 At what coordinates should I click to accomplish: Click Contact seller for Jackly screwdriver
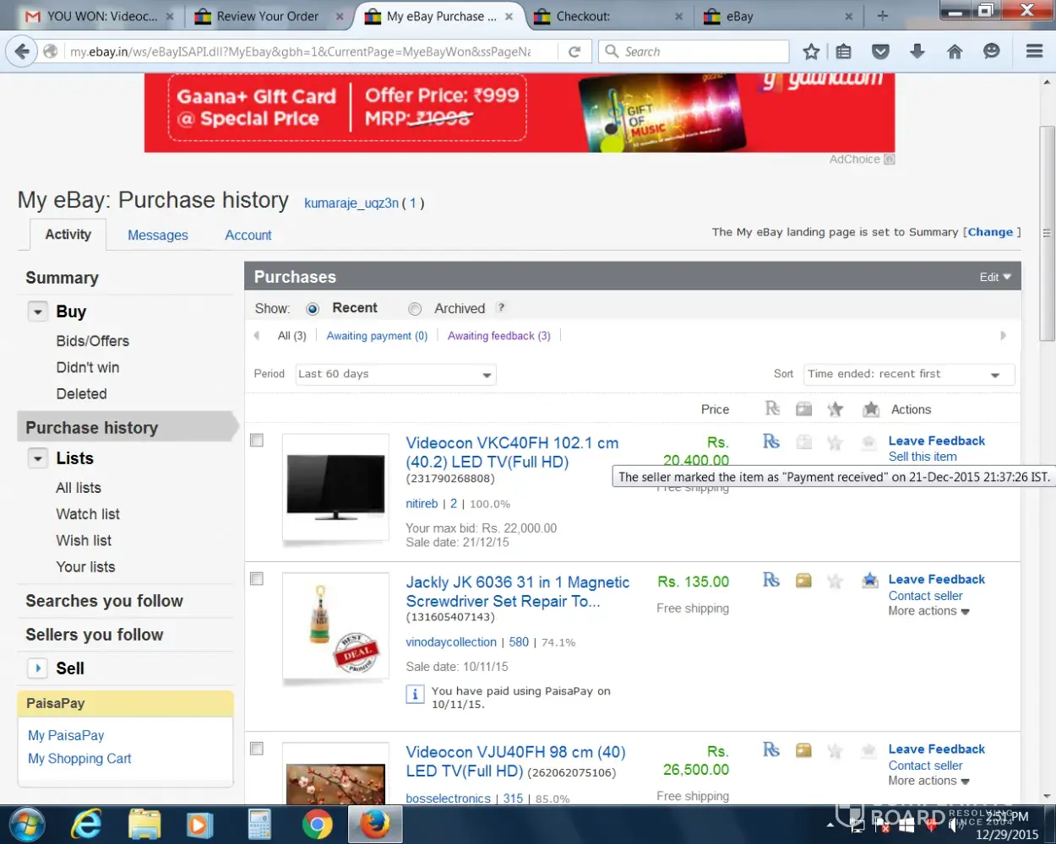click(x=925, y=596)
